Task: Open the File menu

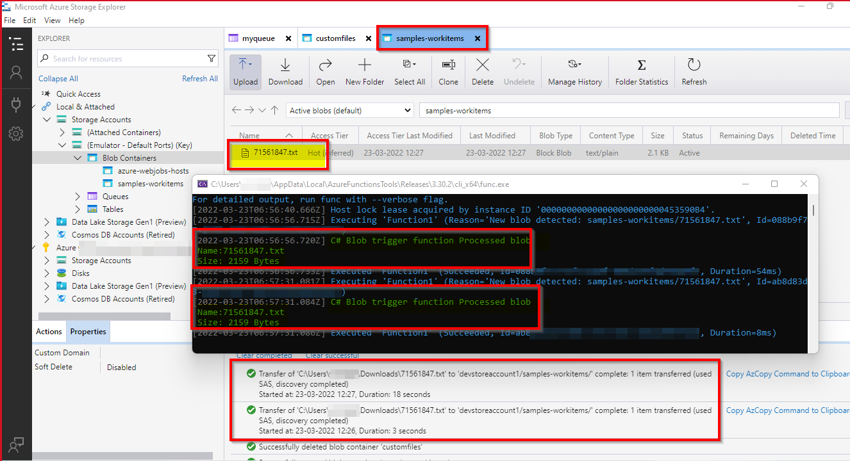Action: click(x=10, y=20)
